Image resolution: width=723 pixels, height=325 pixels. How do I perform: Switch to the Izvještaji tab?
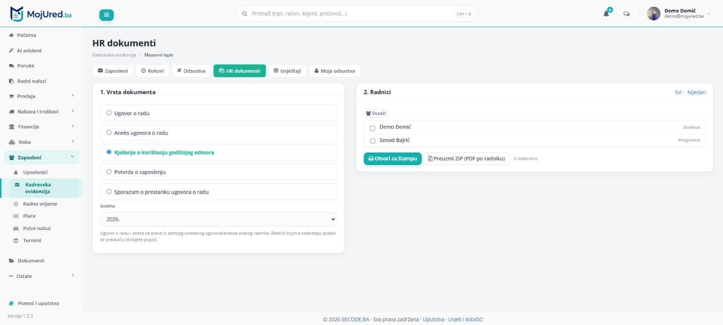click(x=288, y=71)
